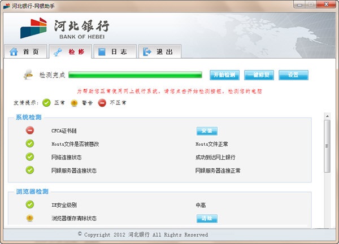This screenshot has width=339, height=244.
Task: Select the IE安全级别 label
Action: [64, 205]
